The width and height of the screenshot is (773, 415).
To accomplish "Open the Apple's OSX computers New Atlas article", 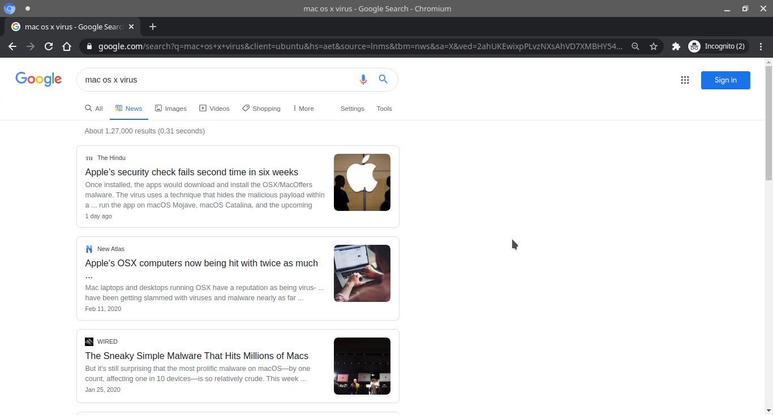I will click(x=202, y=269).
